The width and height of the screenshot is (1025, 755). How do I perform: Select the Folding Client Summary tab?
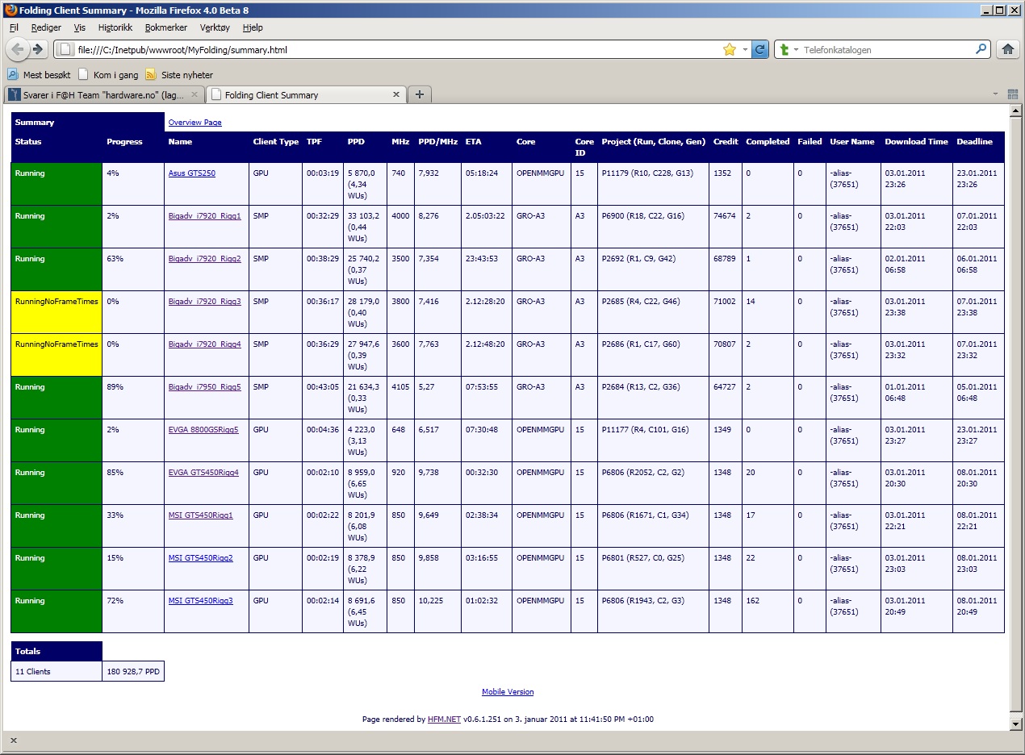click(306, 94)
